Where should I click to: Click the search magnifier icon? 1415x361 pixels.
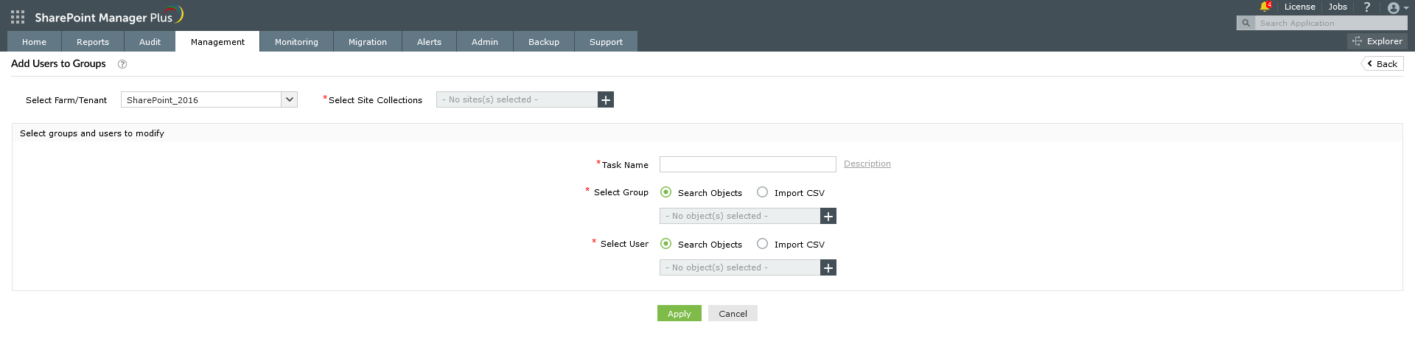click(x=1245, y=23)
